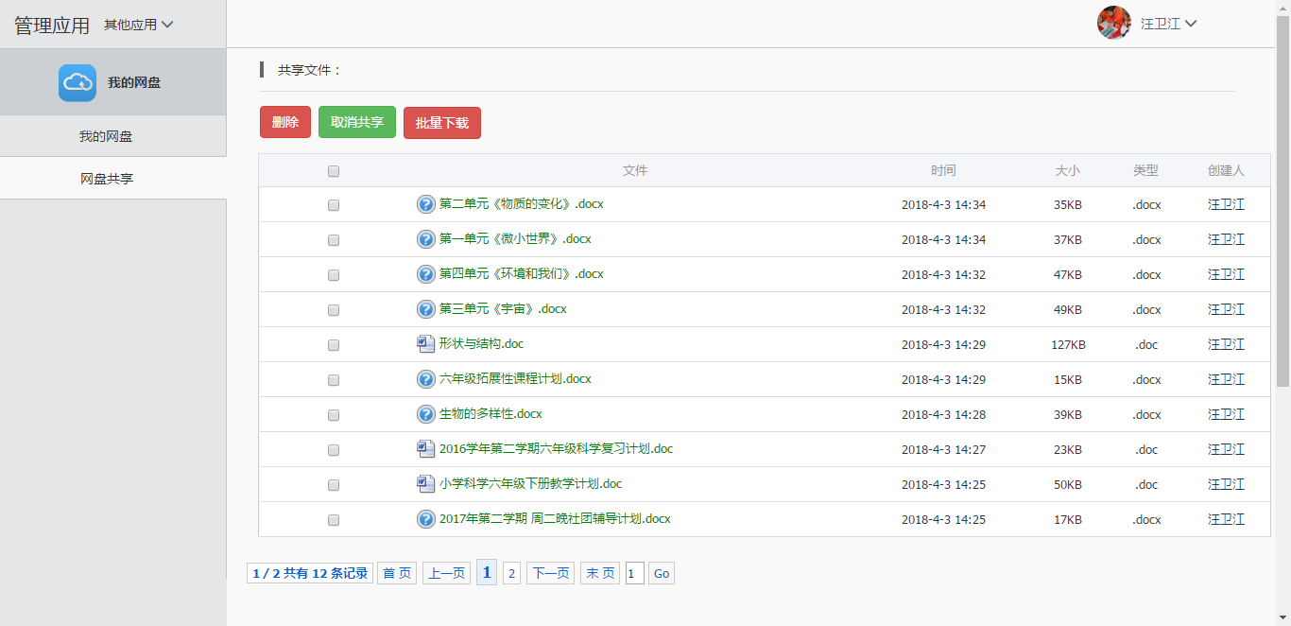This screenshot has height=626, width=1291.
Task: Open the 2017年第二学期 周二晚社团辅导计划.docx link
Action: [555, 519]
